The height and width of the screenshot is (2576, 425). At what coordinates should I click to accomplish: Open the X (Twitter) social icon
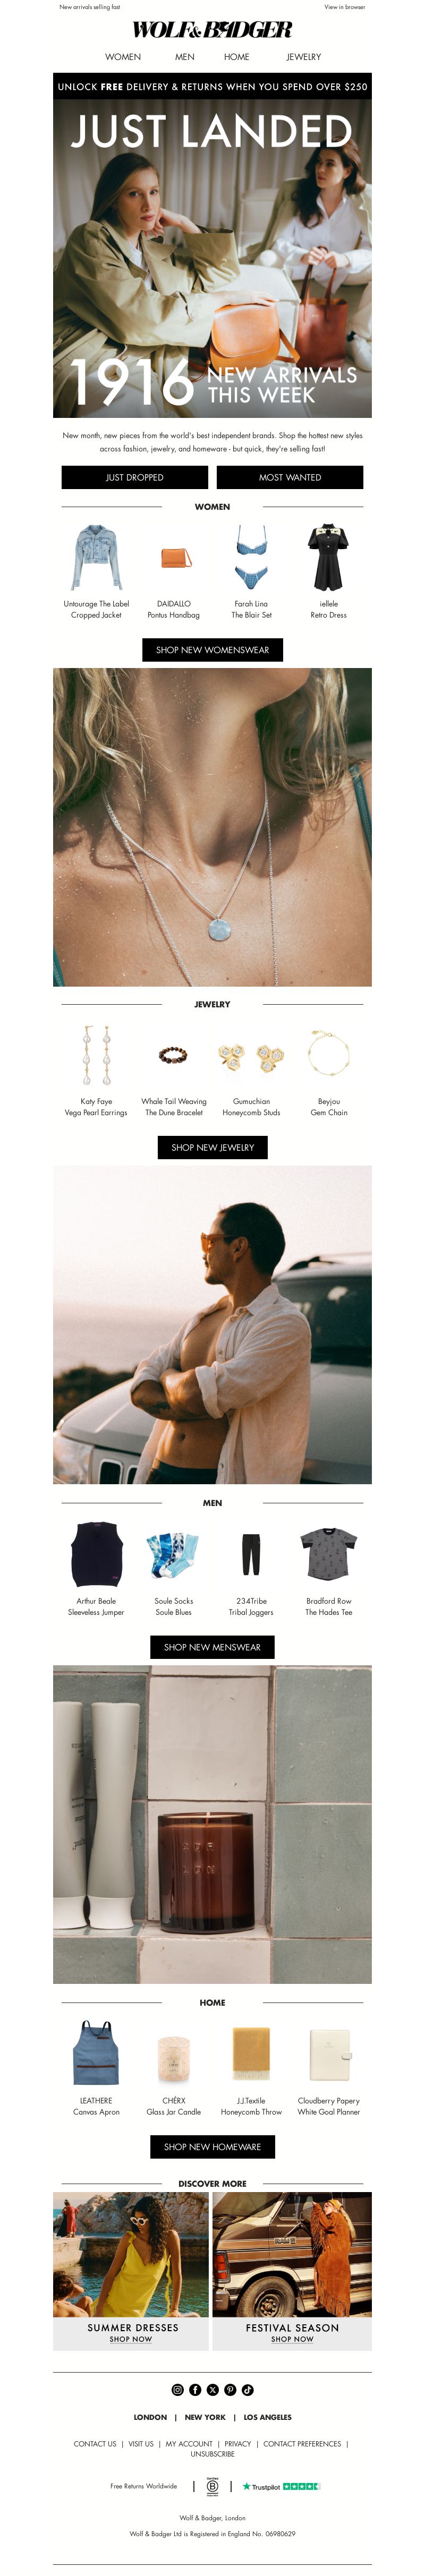point(212,2390)
